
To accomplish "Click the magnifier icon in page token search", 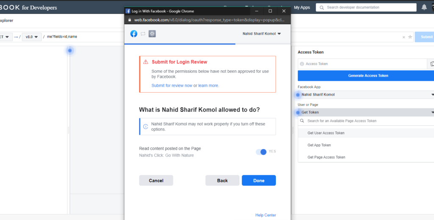I will coord(302,121).
